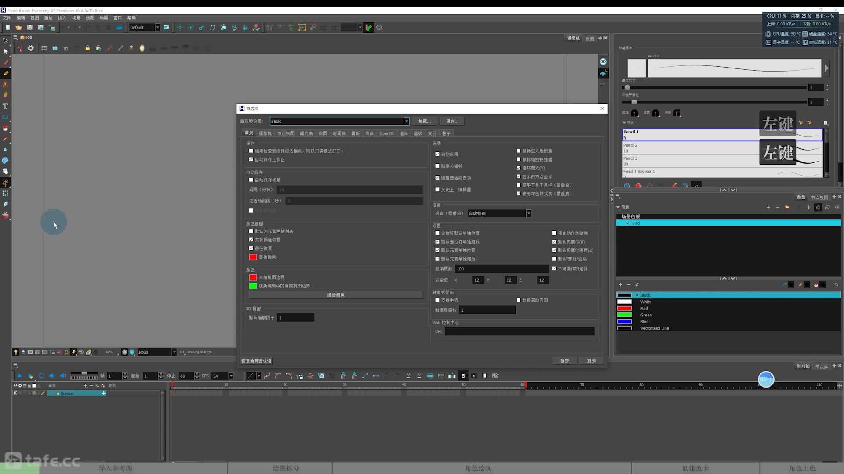Select the Eraser tool in left toolbar
The image size is (844, 474).
pyautogui.click(x=5, y=95)
